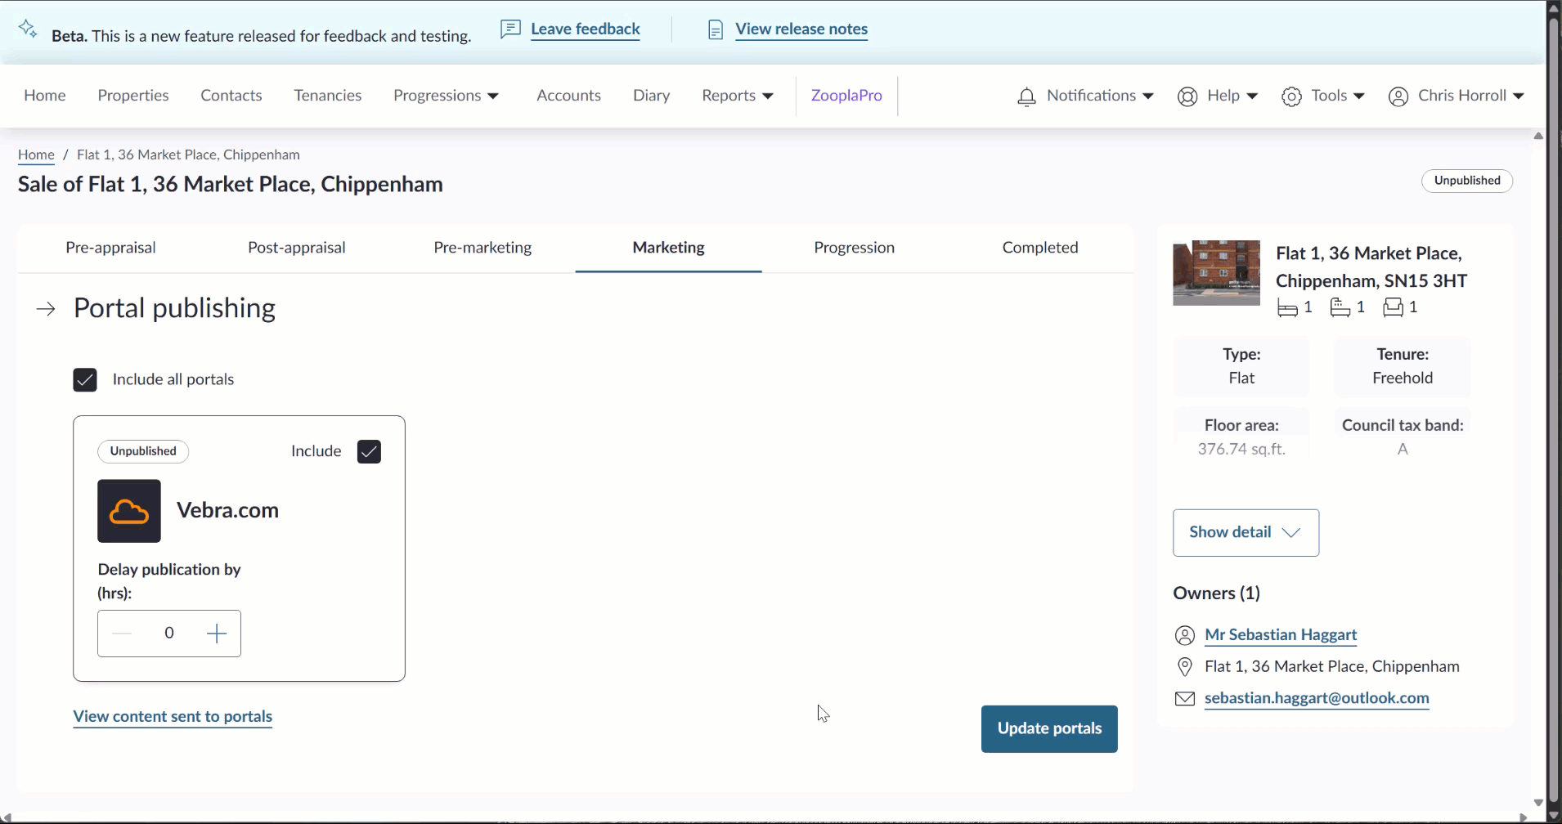The width and height of the screenshot is (1562, 824).
Task: Expand property info with Show detail
Action: tap(1246, 533)
